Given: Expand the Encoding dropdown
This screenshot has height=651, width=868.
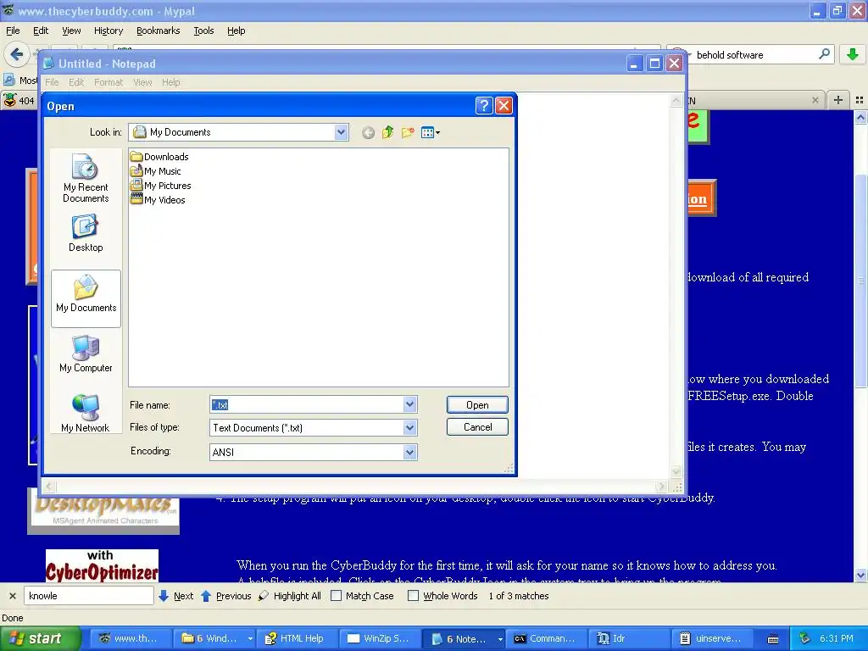Looking at the screenshot, I should click(x=409, y=453).
